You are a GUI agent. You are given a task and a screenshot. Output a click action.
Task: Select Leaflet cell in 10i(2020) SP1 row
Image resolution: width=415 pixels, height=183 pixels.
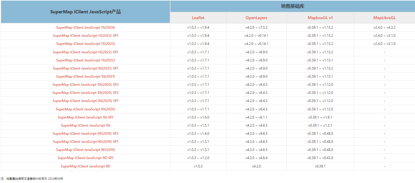coord(198,101)
